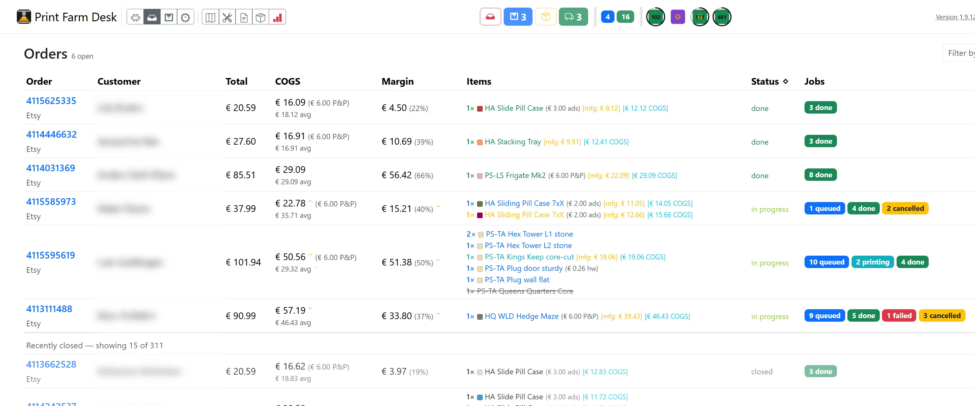Open order 4115595619
The height and width of the screenshot is (406, 975).
point(51,255)
